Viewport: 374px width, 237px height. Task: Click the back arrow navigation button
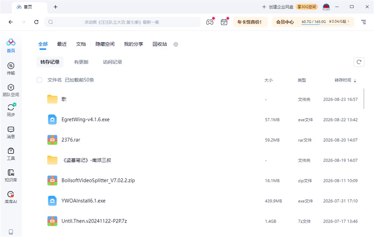pos(11,22)
